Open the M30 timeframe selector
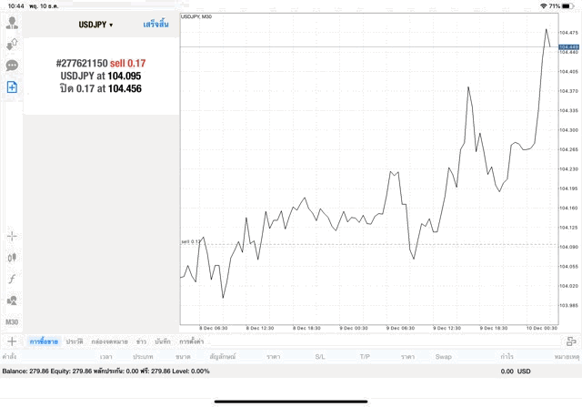The height and width of the screenshot is (407, 582). (x=12, y=321)
